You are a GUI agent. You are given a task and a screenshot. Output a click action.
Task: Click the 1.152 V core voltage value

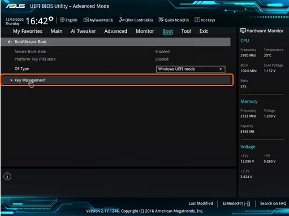[x=270, y=71]
